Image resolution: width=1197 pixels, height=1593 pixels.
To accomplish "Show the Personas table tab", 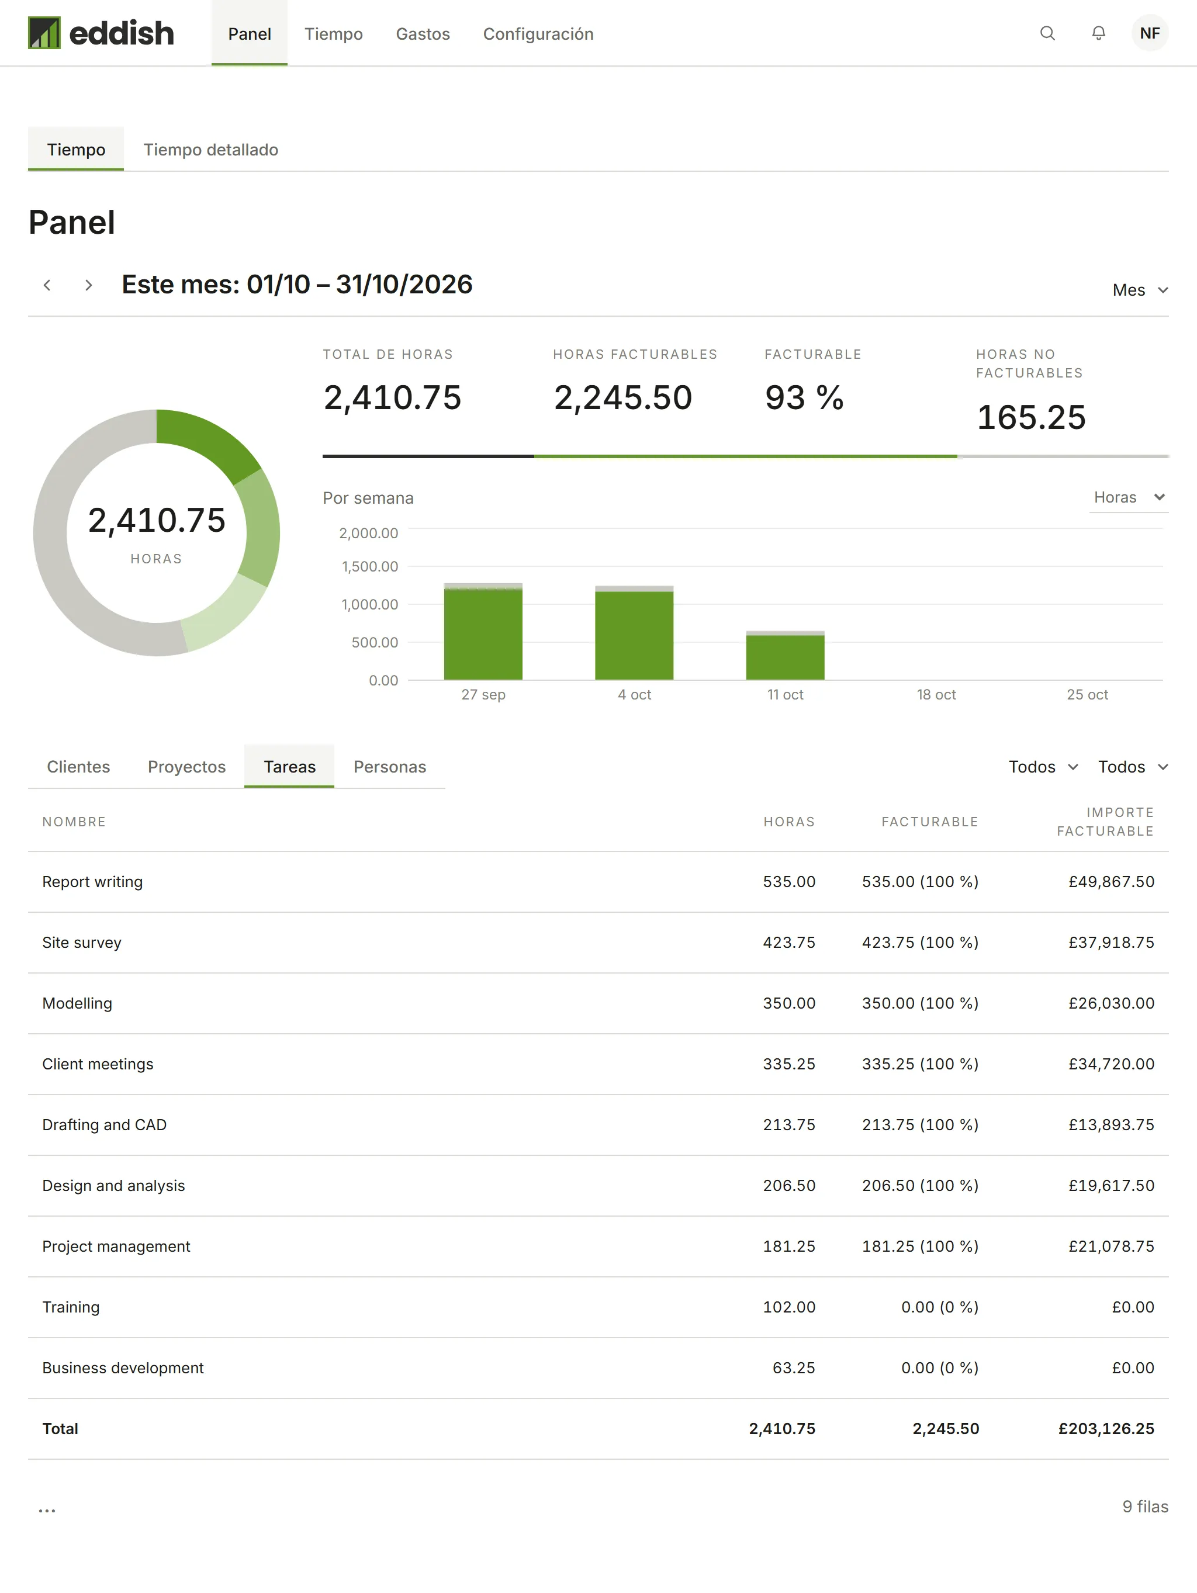I will coord(390,767).
